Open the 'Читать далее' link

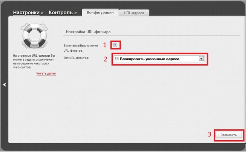pos(46,74)
